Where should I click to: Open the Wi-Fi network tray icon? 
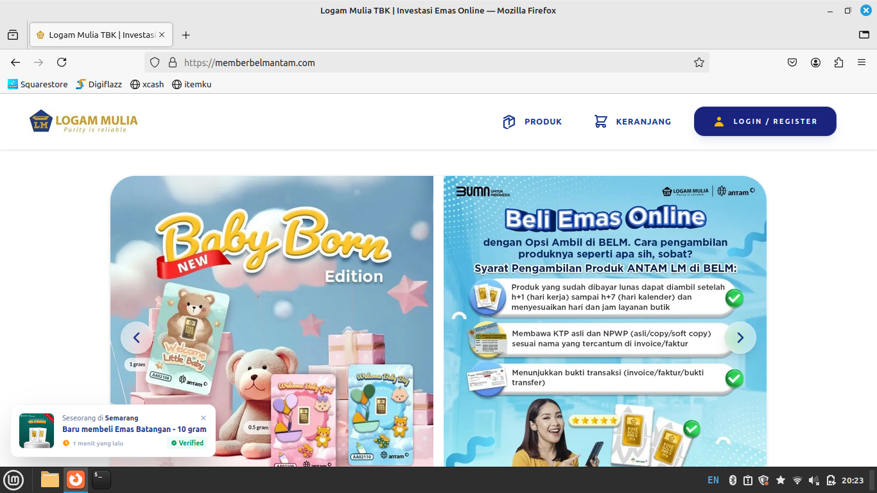pos(797,480)
